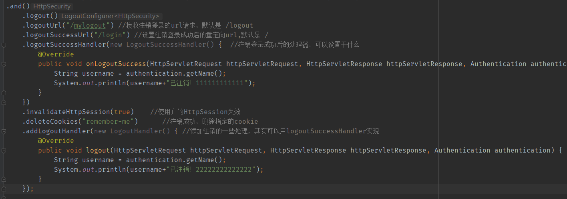Click the @Override annotation above logout method
The width and height of the screenshot is (567, 199).
pos(56,141)
